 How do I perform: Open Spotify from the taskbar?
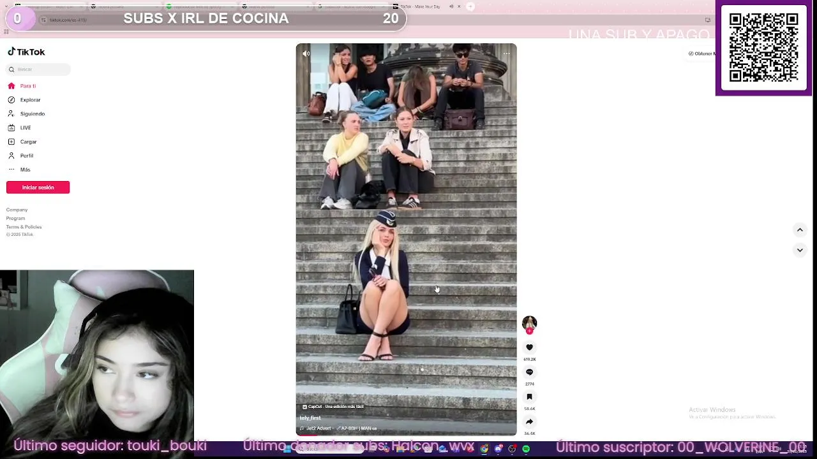pyautogui.click(x=526, y=449)
